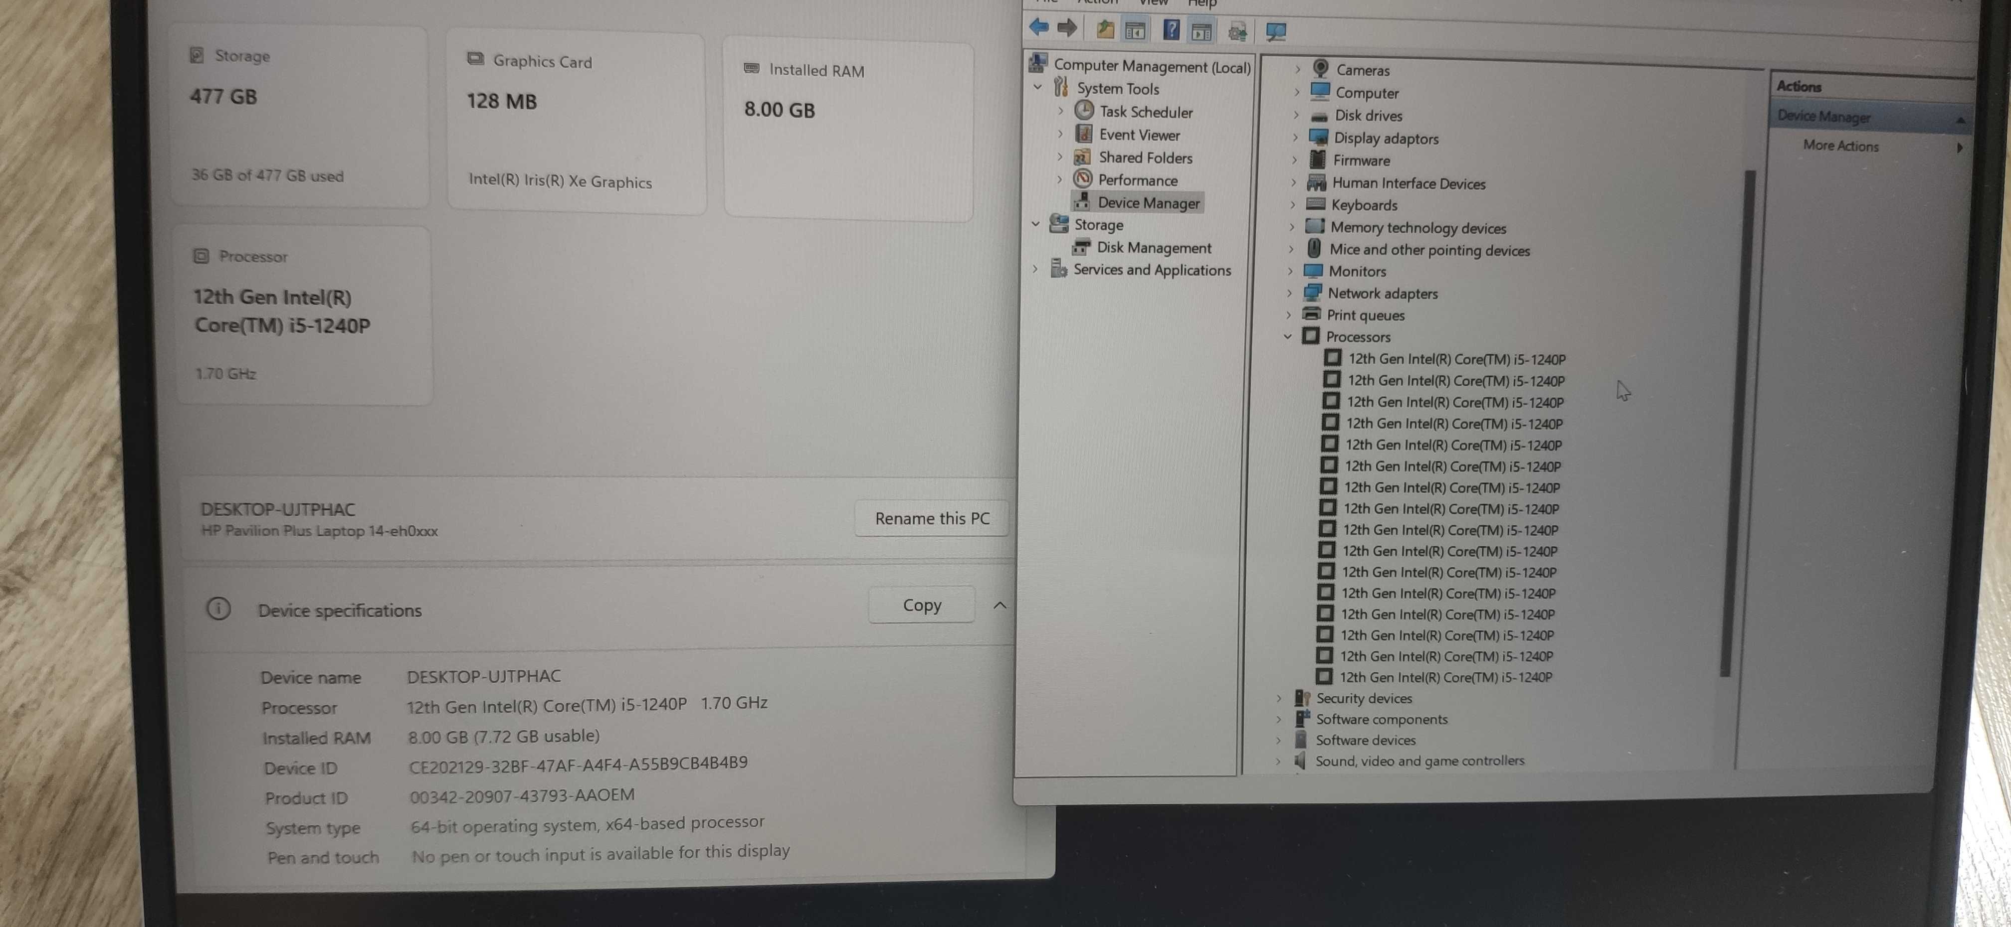Click the Graphics Card info card
Screen dimensions: 2011x927
pyautogui.click(x=576, y=122)
